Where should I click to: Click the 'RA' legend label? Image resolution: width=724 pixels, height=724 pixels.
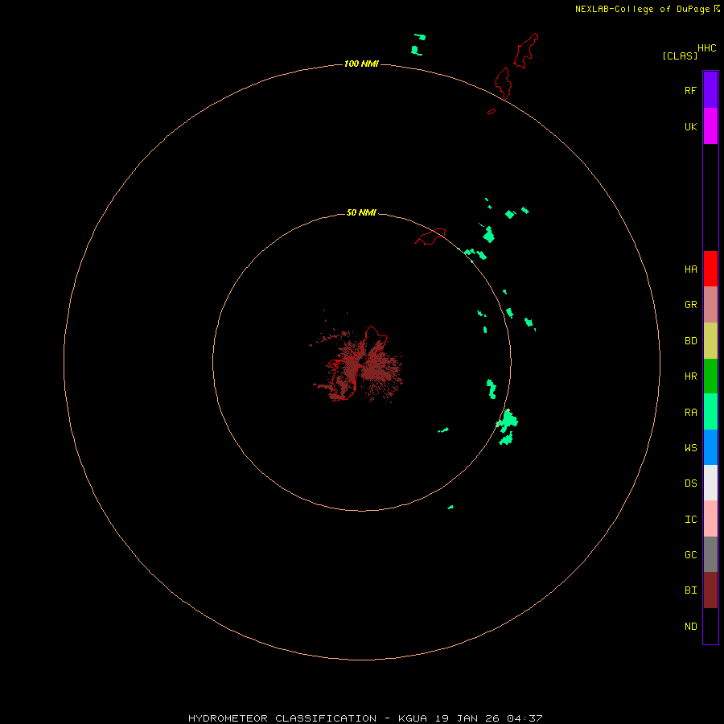coord(690,413)
